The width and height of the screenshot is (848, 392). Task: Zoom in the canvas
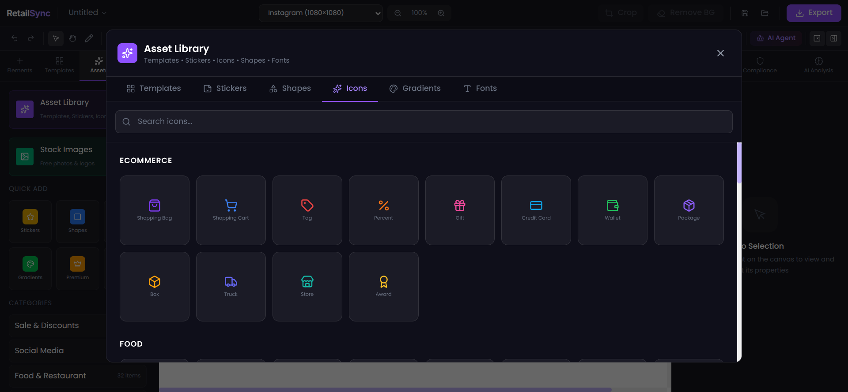[441, 13]
